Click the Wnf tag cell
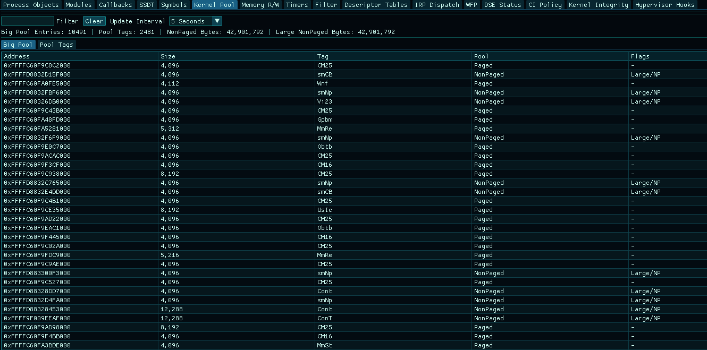The height and width of the screenshot is (350, 707). tap(393, 83)
